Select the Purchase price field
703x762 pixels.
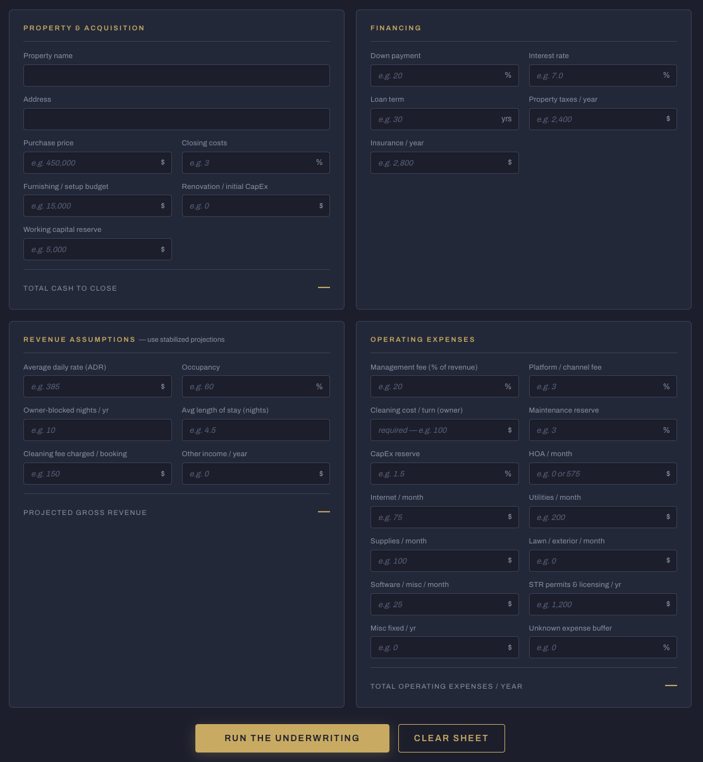pos(97,162)
